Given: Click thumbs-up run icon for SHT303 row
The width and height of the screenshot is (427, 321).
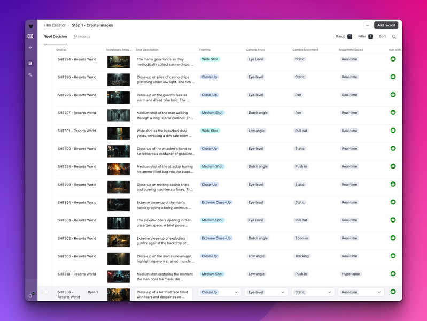Looking at the screenshot, I should pyautogui.click(x=393, y=220).
